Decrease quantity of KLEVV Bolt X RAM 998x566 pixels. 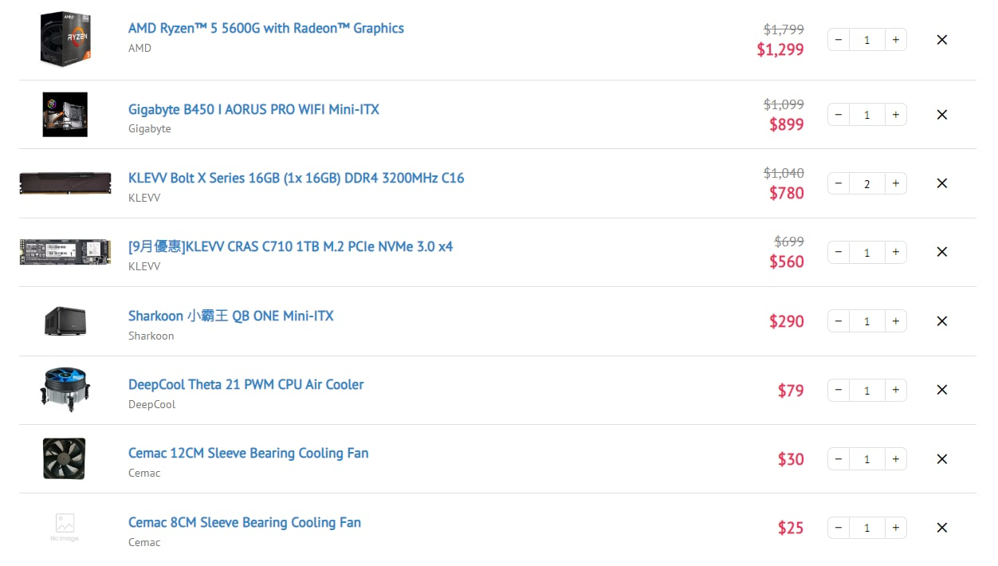(x=839, y=183)
